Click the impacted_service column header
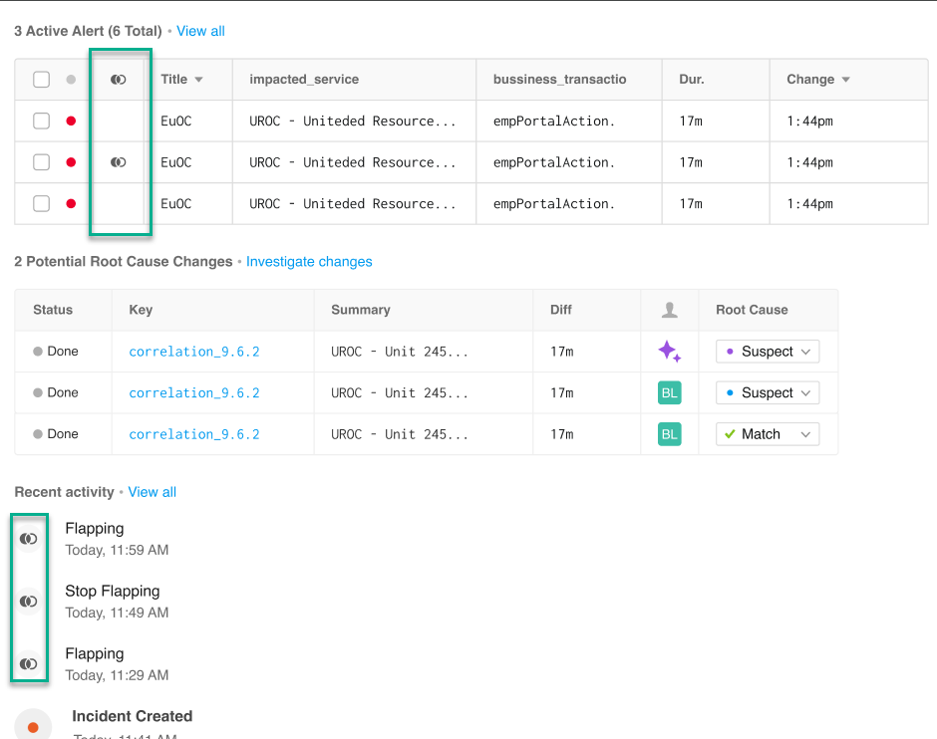This screenshot has width=937, height=739. point(304,80)
